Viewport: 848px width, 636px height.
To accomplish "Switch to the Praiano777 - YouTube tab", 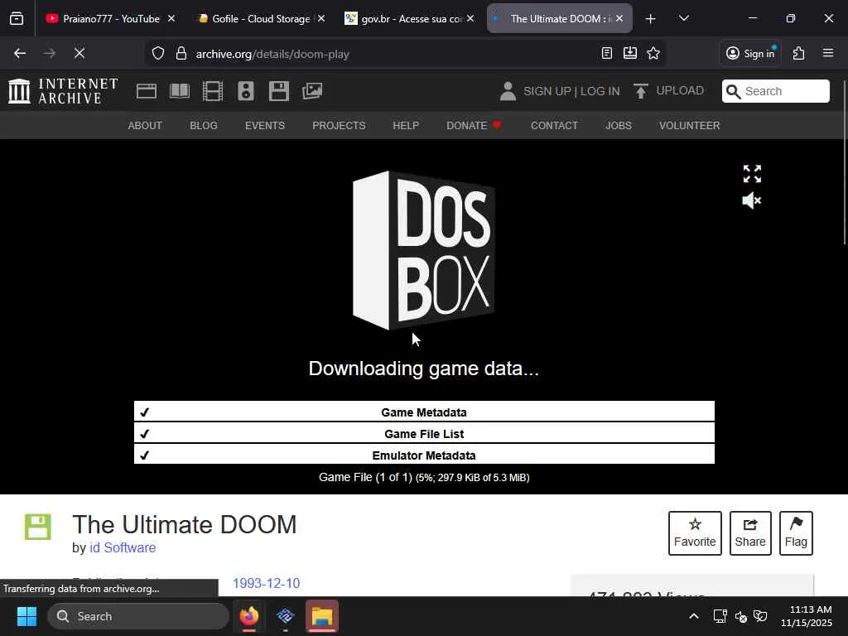I will 110,18.
